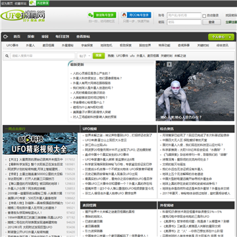This screenshot has height=237, width=237.
Task: Open article 宇宙最核心秘密是什么？
Action: click(89, 103)
